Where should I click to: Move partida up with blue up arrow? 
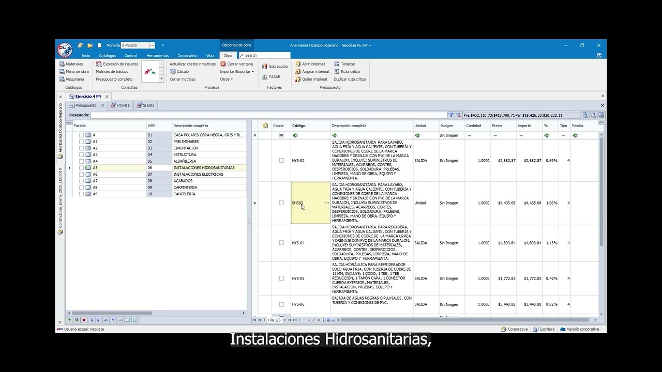click(x=106, y=320)
